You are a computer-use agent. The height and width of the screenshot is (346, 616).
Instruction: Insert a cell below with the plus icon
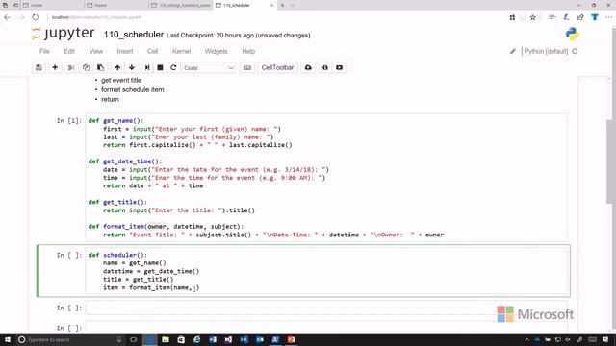55,68
